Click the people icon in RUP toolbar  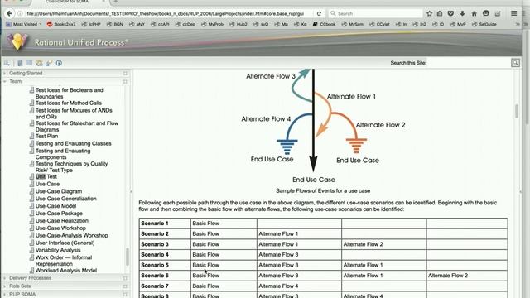click(40, 63)
